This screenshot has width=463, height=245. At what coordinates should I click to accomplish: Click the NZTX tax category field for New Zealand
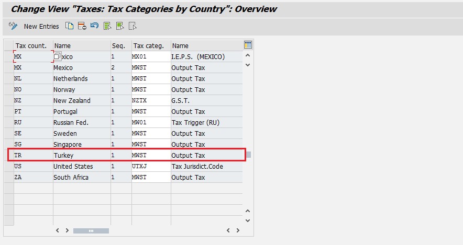[x=151, y=100]
